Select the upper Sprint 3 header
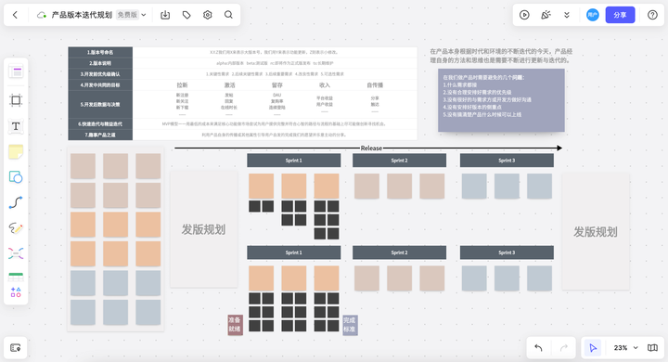Image resolution: width=668 pixels, height=362 pixels. [507, 161]
